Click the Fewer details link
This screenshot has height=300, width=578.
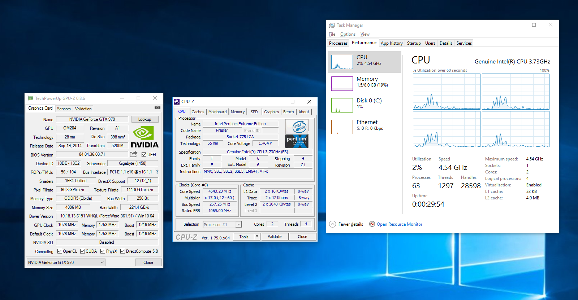pyautogui.click(x=351, y=224)
